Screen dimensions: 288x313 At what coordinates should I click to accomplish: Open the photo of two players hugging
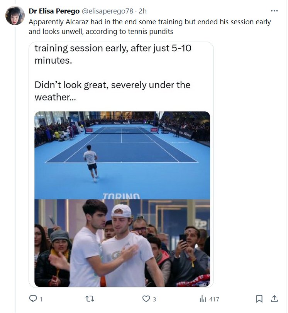(122, 243)
